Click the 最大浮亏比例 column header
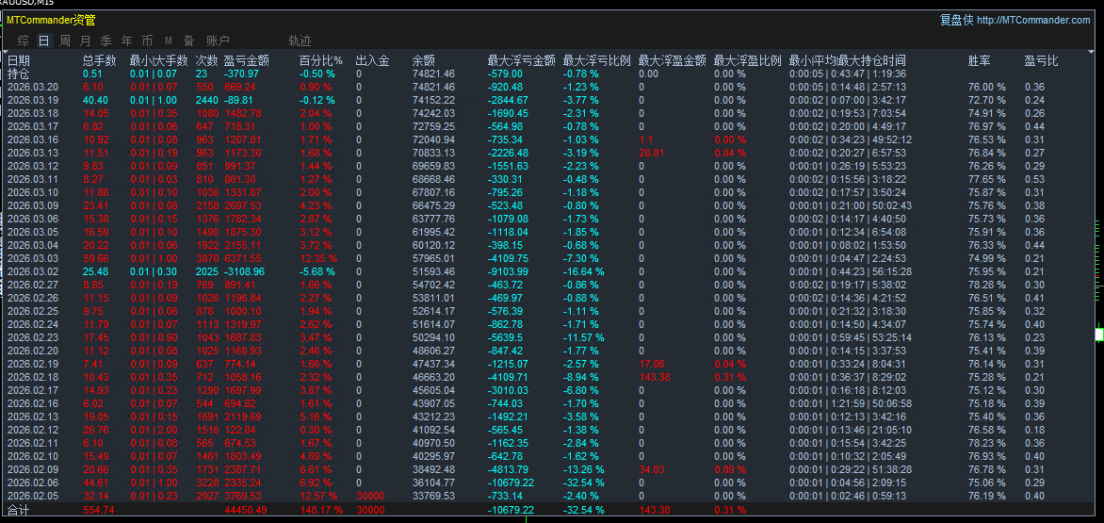 coord(597,60)
